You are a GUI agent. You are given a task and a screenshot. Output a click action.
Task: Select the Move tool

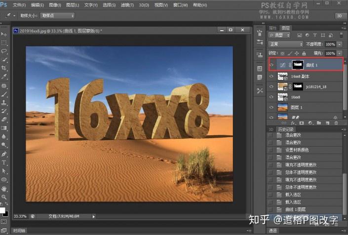coord(4,34)
